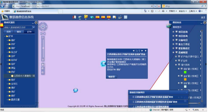The image size is (208, 112).
Task: Open the survey area name dropdown arrow
Action: coord(34,27)
